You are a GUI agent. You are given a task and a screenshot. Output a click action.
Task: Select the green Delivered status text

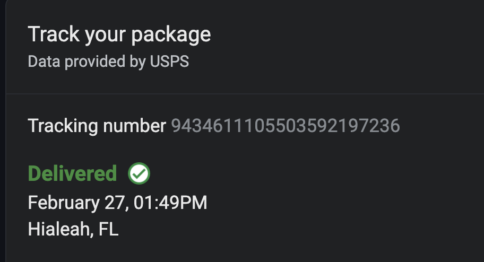pos(73,173)
